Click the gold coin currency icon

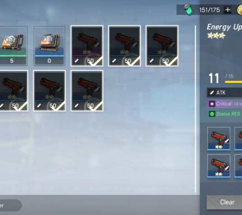pos(239,9)
